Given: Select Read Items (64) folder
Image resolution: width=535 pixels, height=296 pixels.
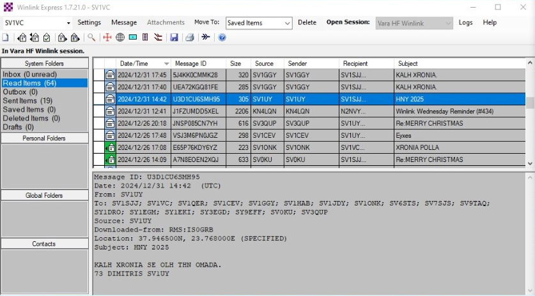Looking at the screenshot, I should [44, 83].
